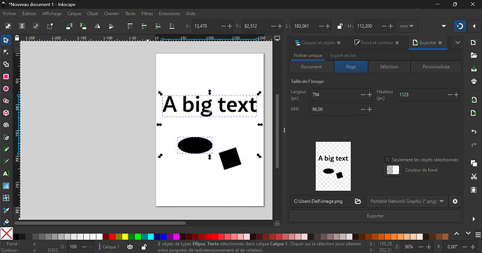
Task: Select the Node editing tool
Action: tap(6, 52)
